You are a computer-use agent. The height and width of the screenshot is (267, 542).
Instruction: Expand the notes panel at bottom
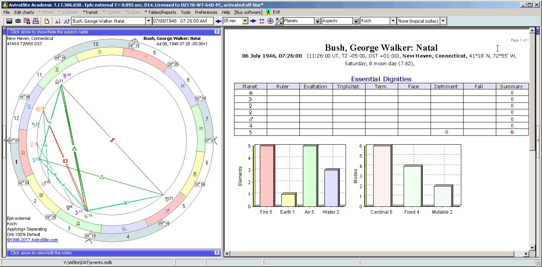pyautogui.click(x=217, y=253)
